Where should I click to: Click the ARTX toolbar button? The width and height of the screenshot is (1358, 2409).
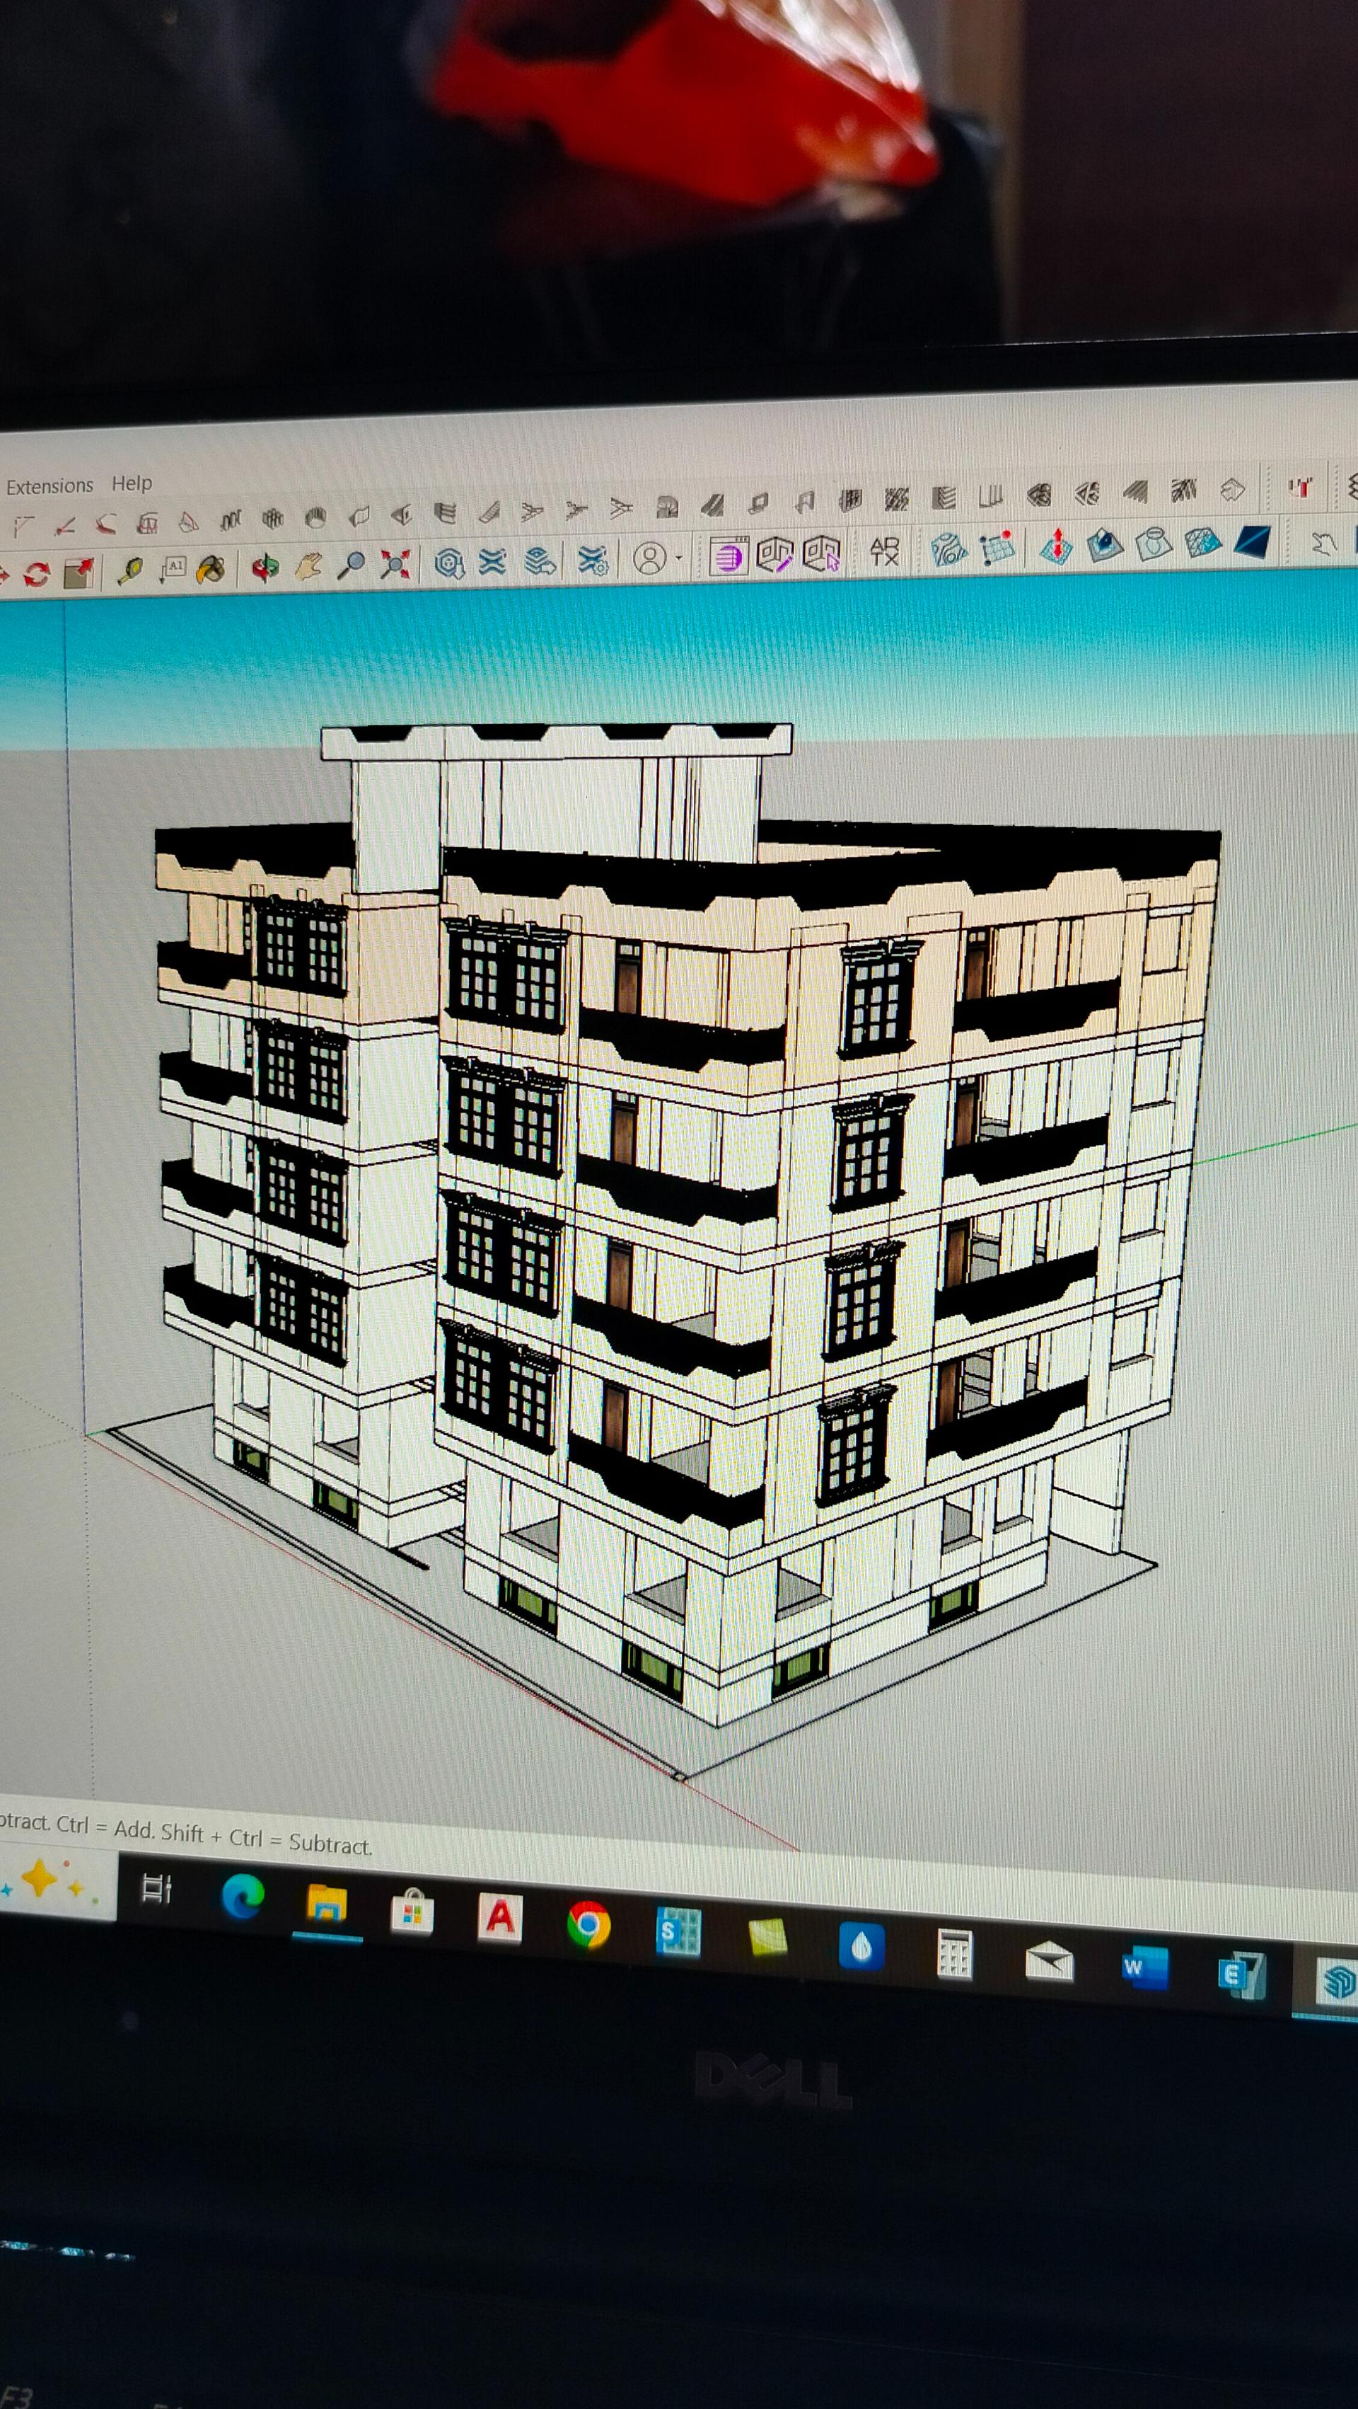tap(883, 552)
